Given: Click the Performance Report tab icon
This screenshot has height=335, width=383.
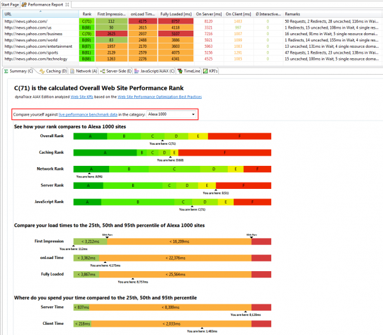Looking at the screenshot, I should coord(24,4).
